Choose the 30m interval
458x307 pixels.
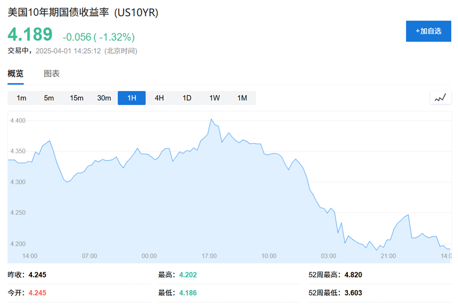coord(104,98)
